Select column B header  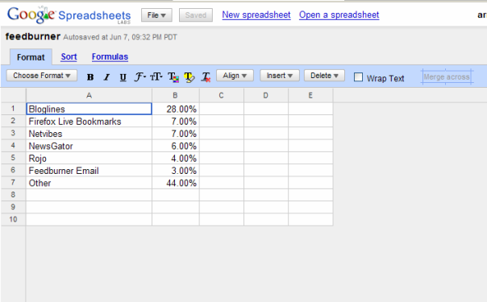(176, 96)
